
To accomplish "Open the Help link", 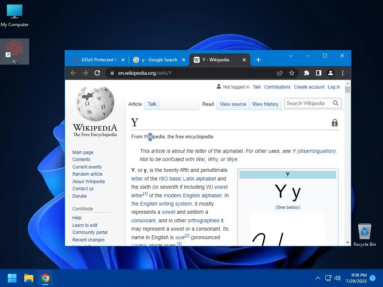I will 77,218.
